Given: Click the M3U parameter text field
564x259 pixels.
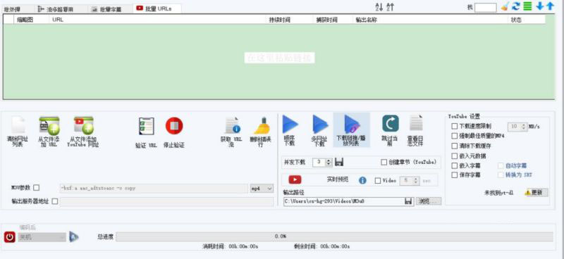Looking at the screenshot, I should tap(154, 188).
